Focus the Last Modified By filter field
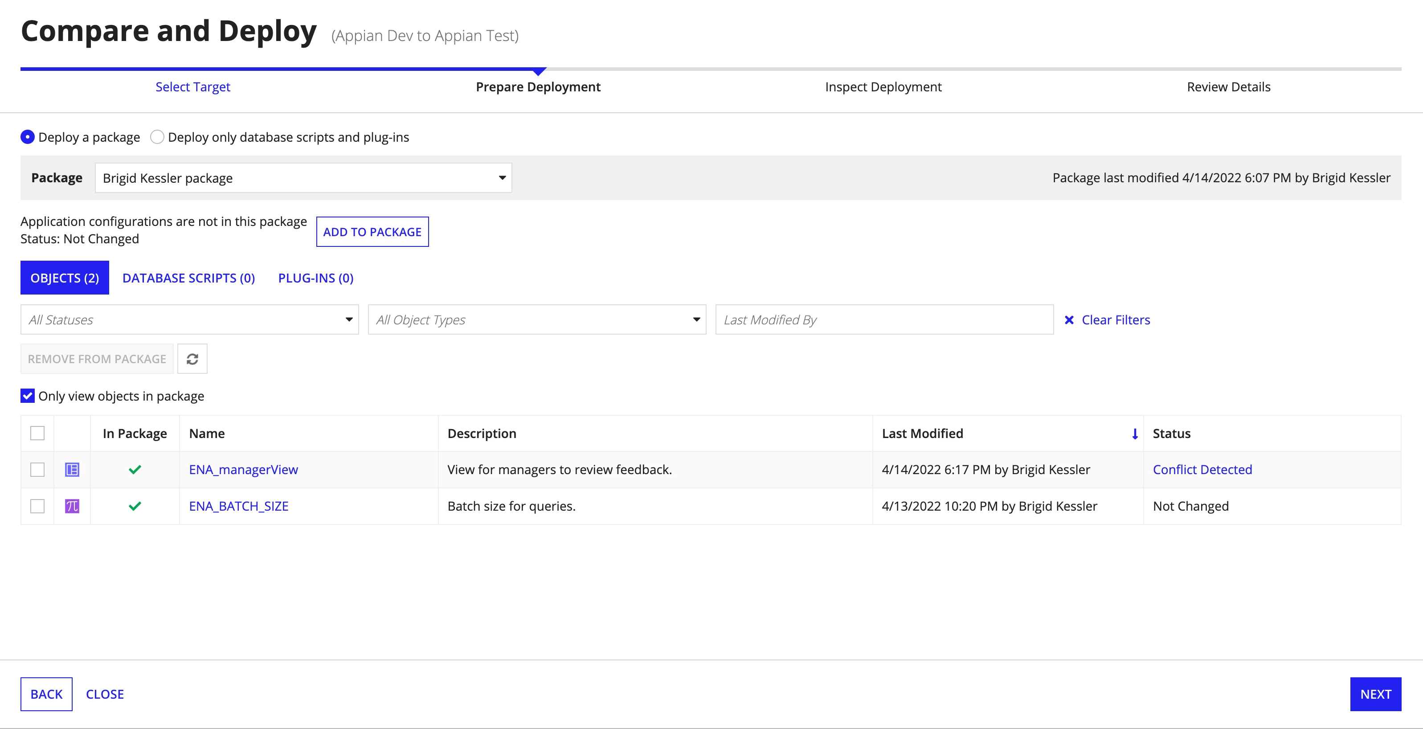Screen dimensions: 1423x729 pos(884,319)
